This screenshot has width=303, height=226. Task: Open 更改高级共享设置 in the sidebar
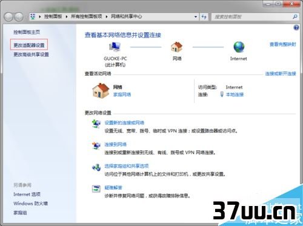(x=31, y=55)
